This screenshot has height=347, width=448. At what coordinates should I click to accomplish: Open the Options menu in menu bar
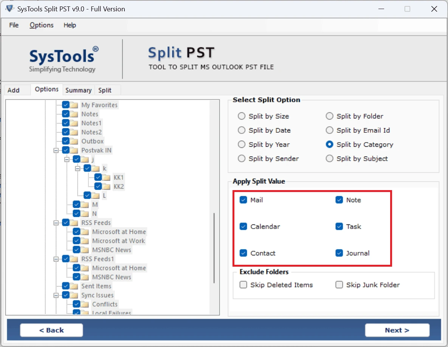point(42,25)
